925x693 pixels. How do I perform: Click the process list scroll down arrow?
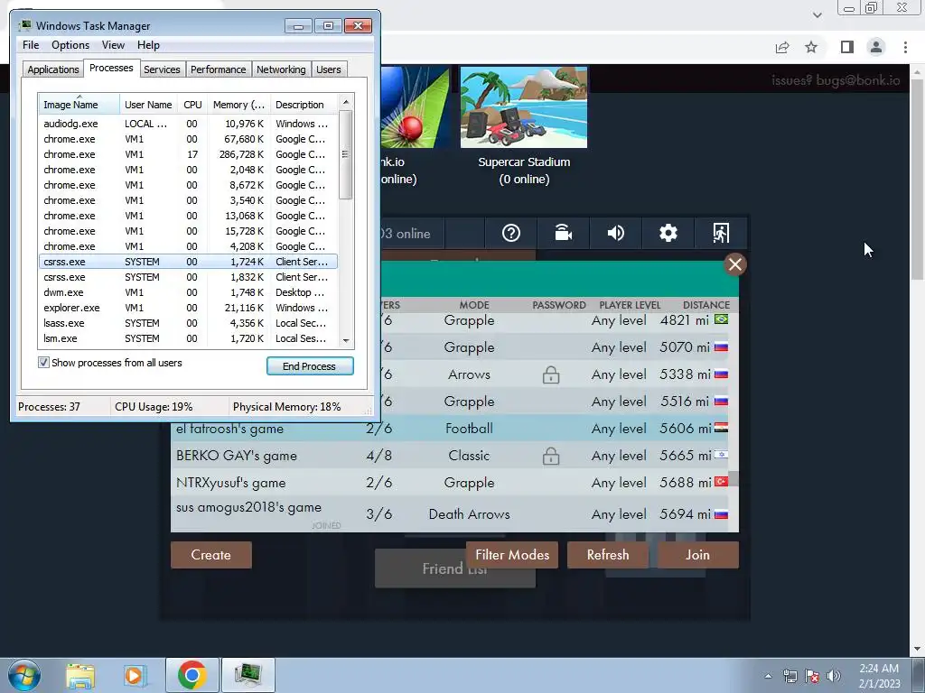click(x=346, y=340)
